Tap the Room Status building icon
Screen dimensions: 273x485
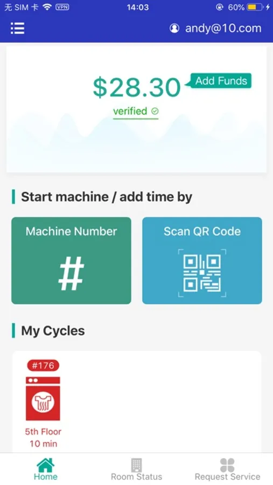(x=136, y=465)
